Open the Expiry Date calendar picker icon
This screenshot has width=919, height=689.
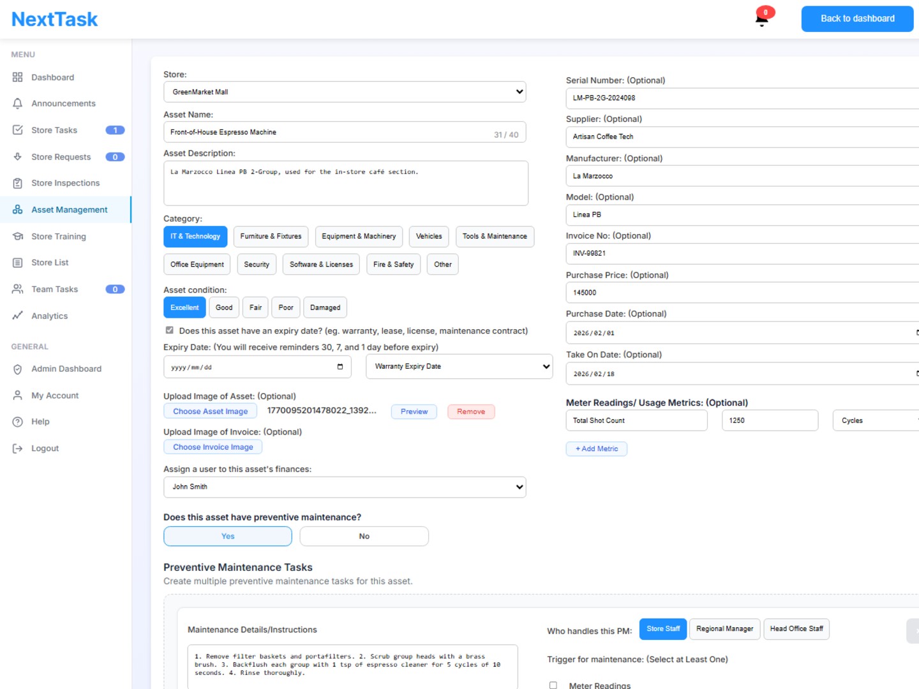(340, 367)
